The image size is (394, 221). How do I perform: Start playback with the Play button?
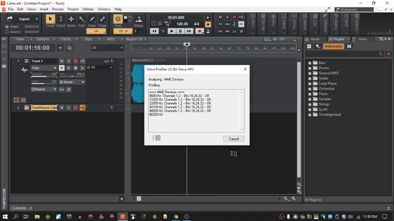171,31
